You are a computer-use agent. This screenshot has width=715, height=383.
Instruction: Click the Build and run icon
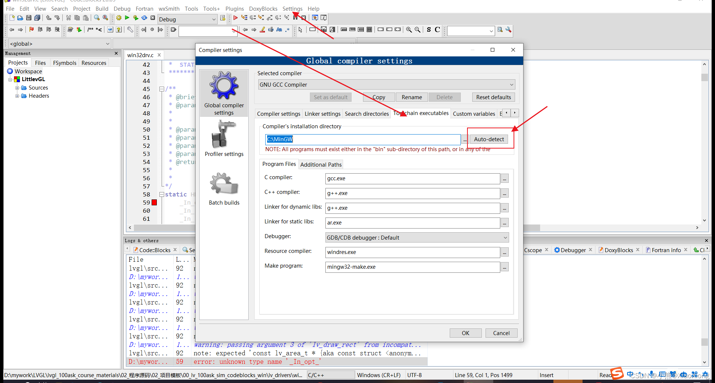135,18
